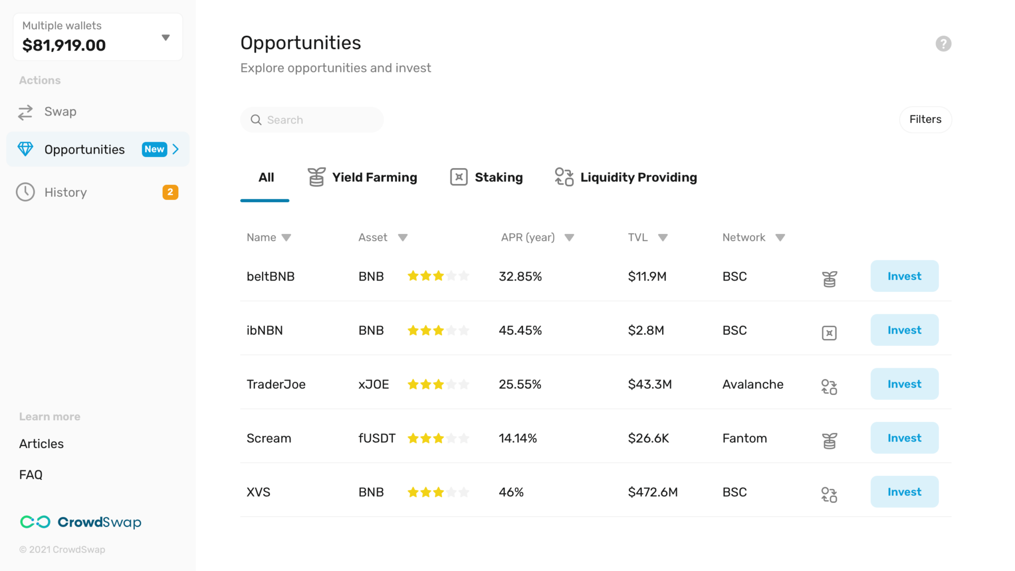Sort by the TVL column arrow

[663, 238]
